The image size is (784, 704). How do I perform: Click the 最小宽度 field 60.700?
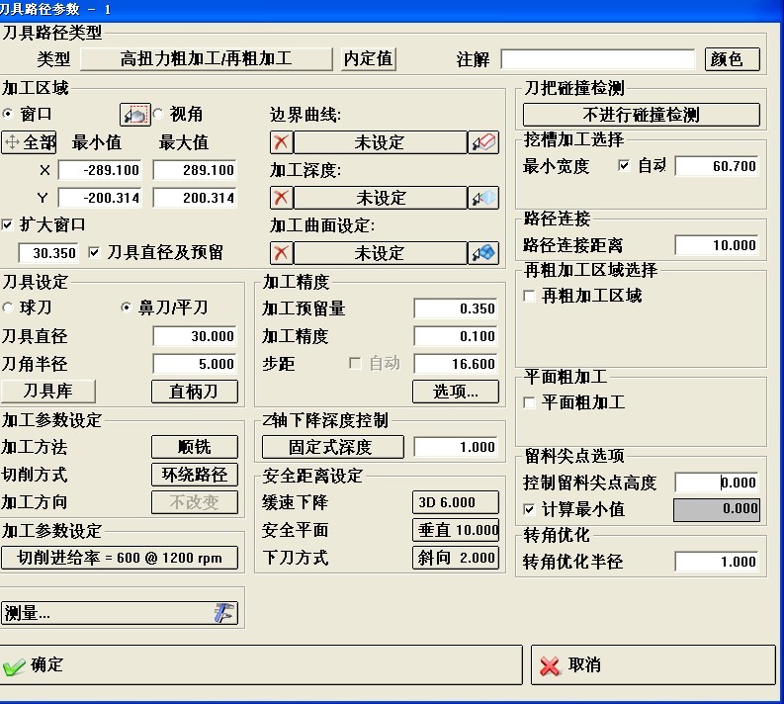tap(717, 165)
